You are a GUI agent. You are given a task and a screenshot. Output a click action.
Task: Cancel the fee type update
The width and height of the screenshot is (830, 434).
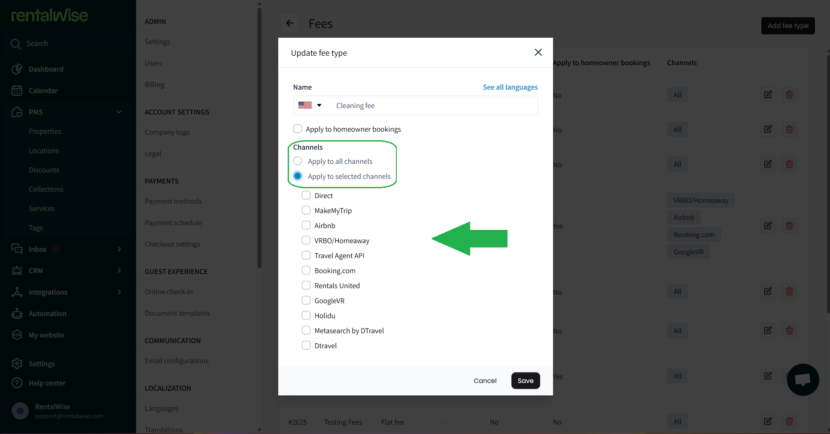tap(485, 380)
